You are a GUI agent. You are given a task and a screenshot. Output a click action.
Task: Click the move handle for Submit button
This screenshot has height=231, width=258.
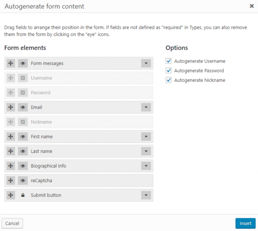pyautogui.click(x=10, y=195)
